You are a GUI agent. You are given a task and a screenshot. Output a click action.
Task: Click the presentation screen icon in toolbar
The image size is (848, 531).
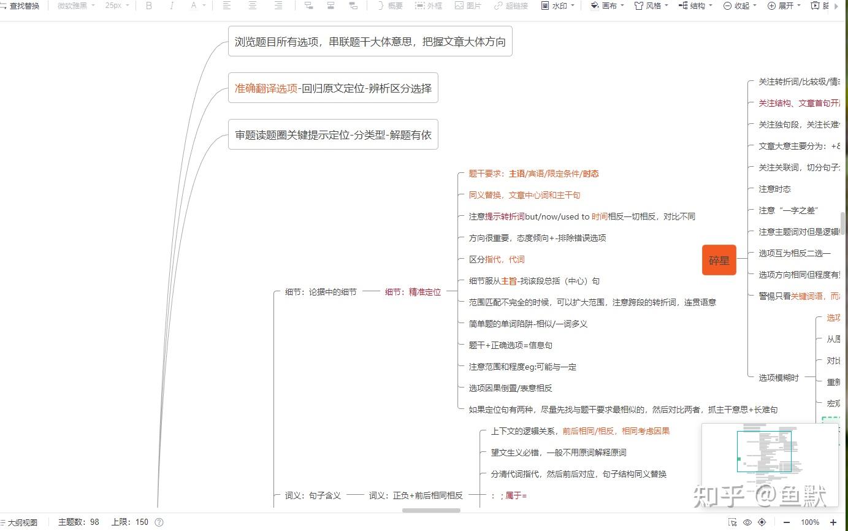pyautogui.click(x=815, y=6)
